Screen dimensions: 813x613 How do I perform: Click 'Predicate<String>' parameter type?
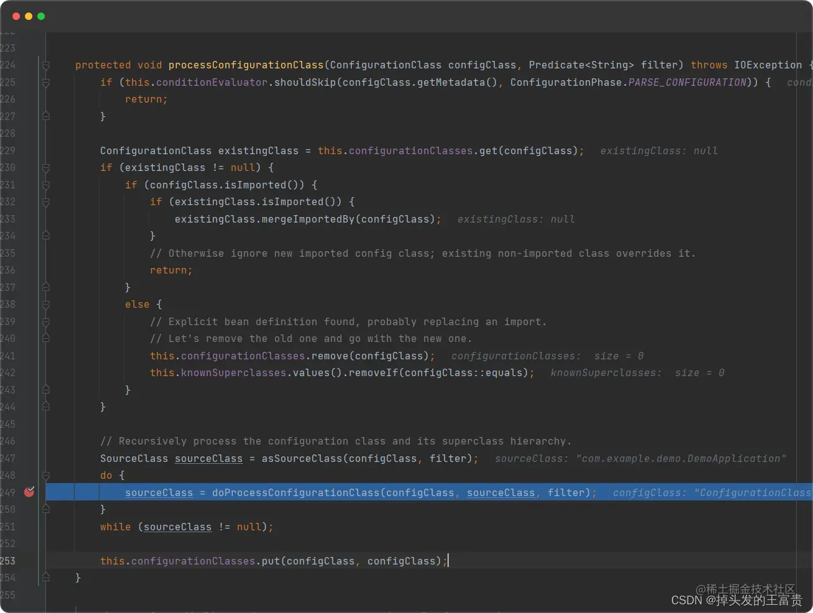click(x=582, y=65)
